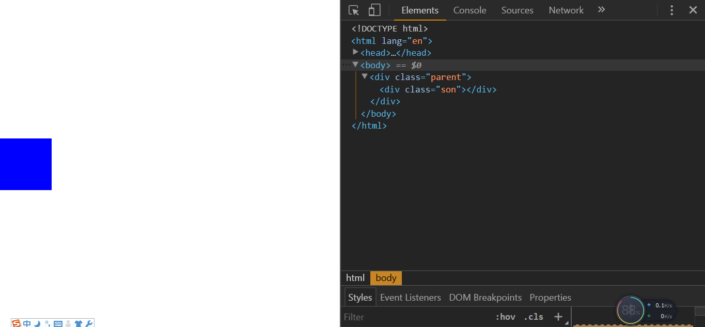Select the closing </div> tag line
Screen dimensions: 705x327
pyautogui.click(x=385, y=102)
